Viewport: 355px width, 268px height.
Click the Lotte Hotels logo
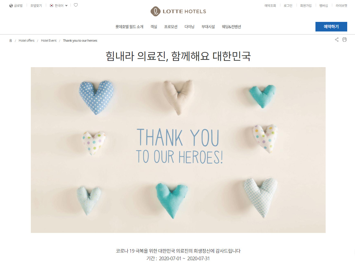click(178, 11)
